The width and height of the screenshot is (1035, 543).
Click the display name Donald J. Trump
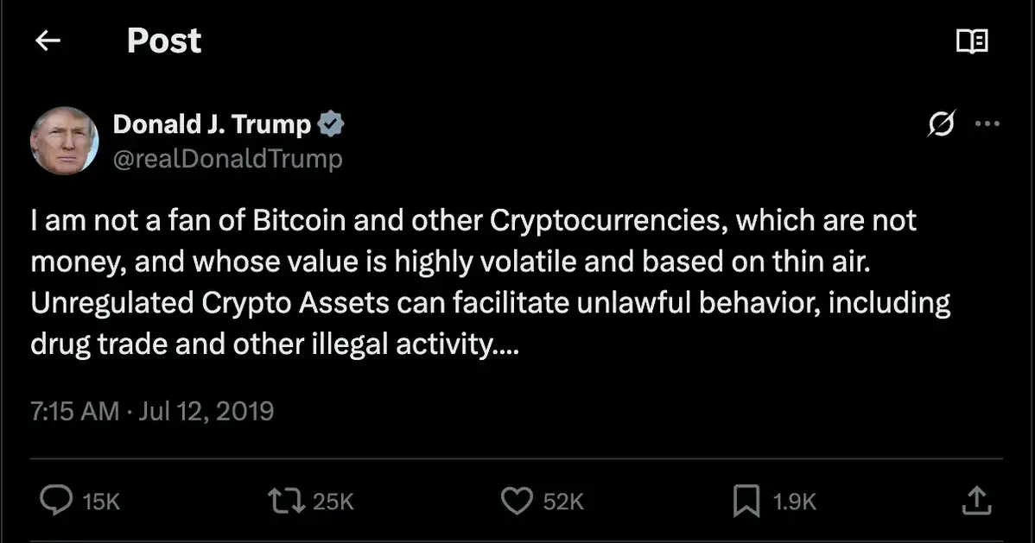tap(212, 124)
